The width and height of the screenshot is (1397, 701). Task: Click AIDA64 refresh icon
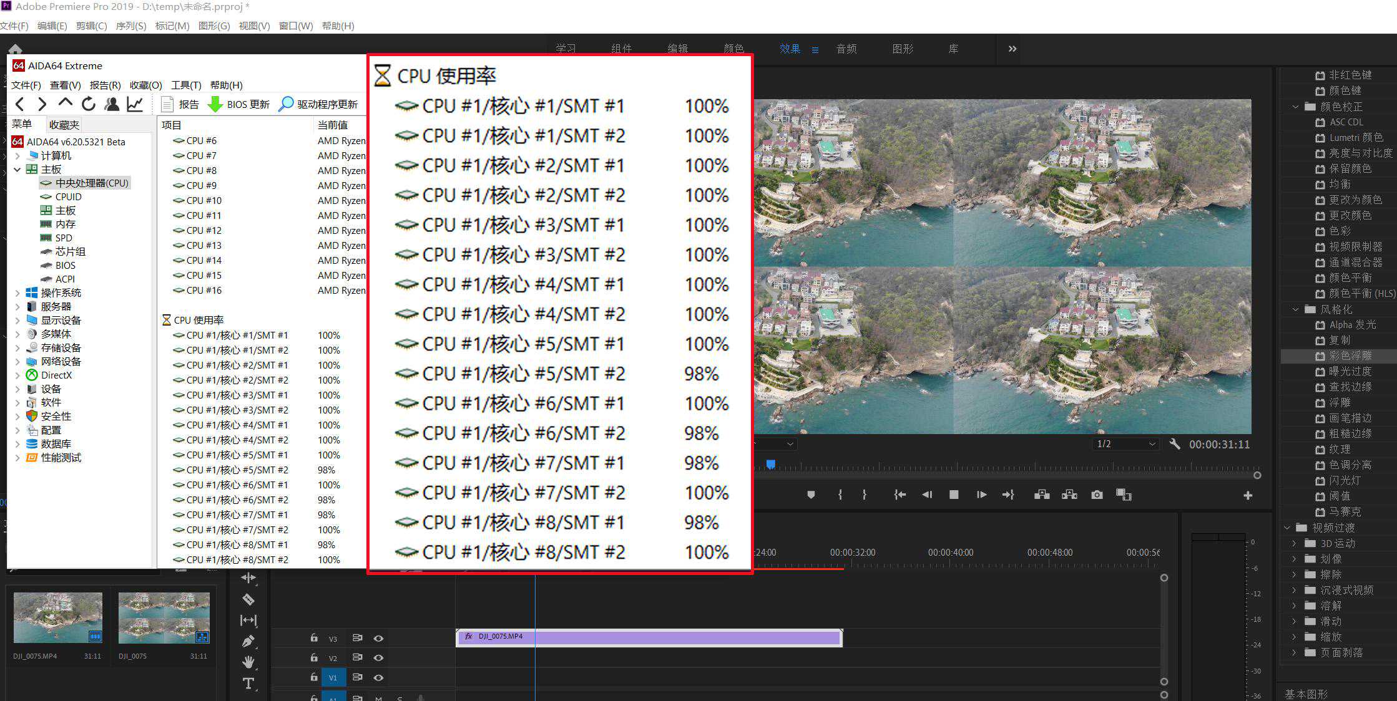(x=89, y=104)
